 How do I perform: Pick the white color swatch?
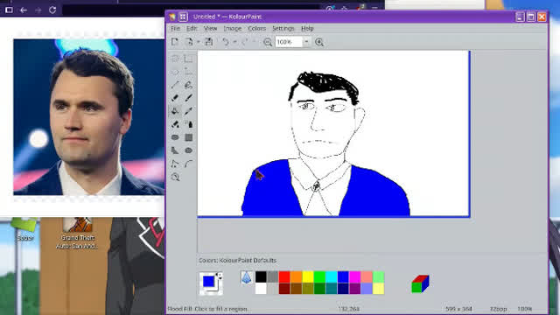click(261, 289)
